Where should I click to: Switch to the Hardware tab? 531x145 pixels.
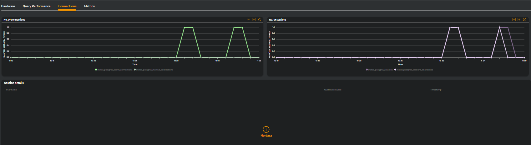[x=8, y=6]
